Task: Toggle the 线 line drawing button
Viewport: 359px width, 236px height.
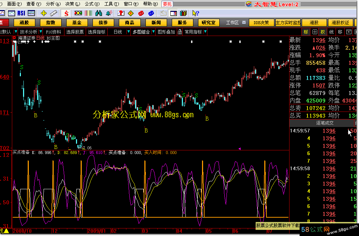Action: point(331,32)
